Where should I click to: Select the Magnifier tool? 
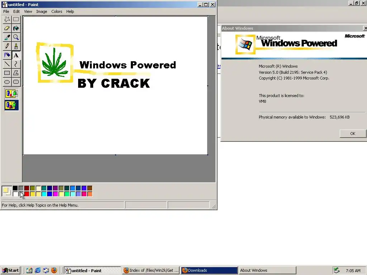(x=16, y=37)
